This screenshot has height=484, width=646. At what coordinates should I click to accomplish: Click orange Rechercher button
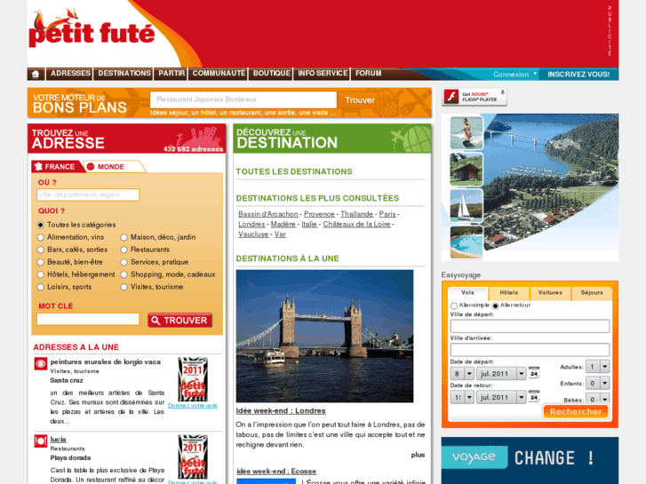576,411
